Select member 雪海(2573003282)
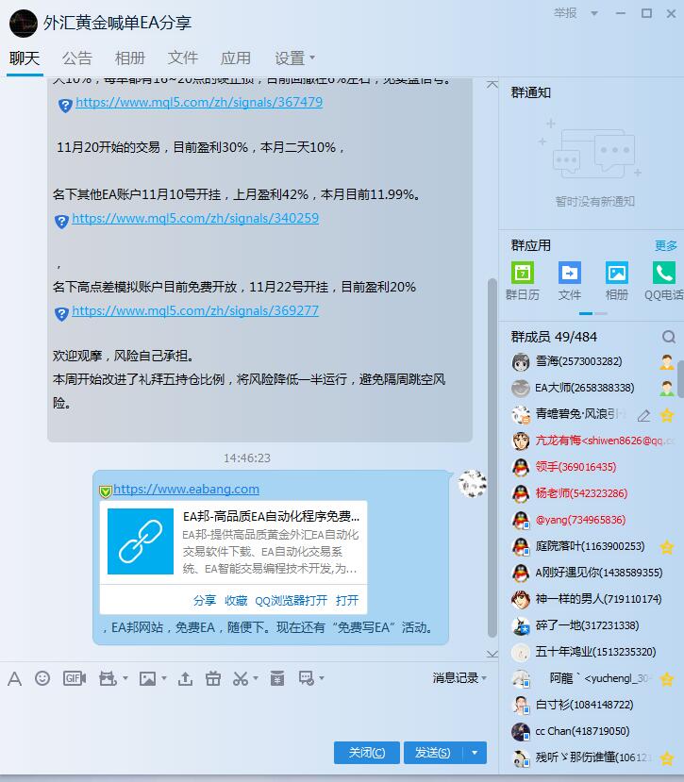 (x=592, y=361)
